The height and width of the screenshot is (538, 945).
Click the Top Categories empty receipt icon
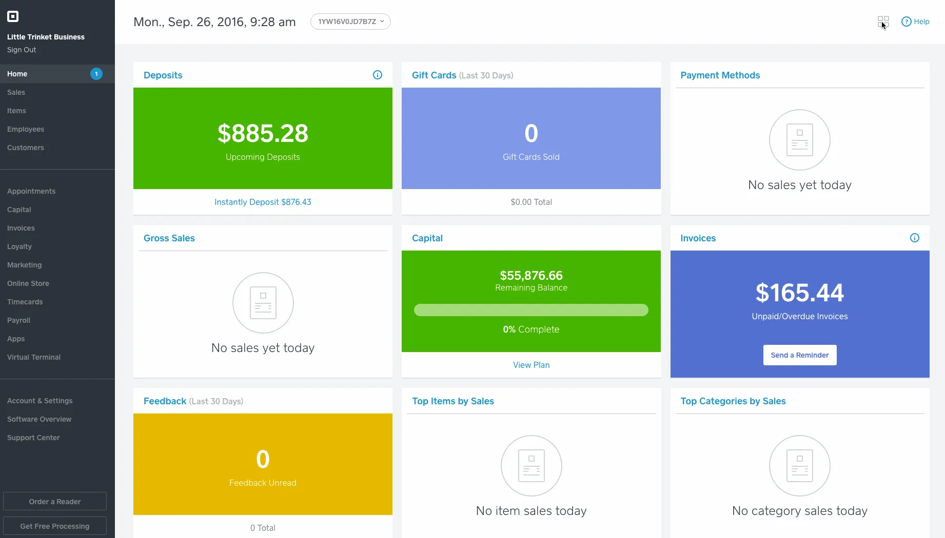click(x=800, y=466)
